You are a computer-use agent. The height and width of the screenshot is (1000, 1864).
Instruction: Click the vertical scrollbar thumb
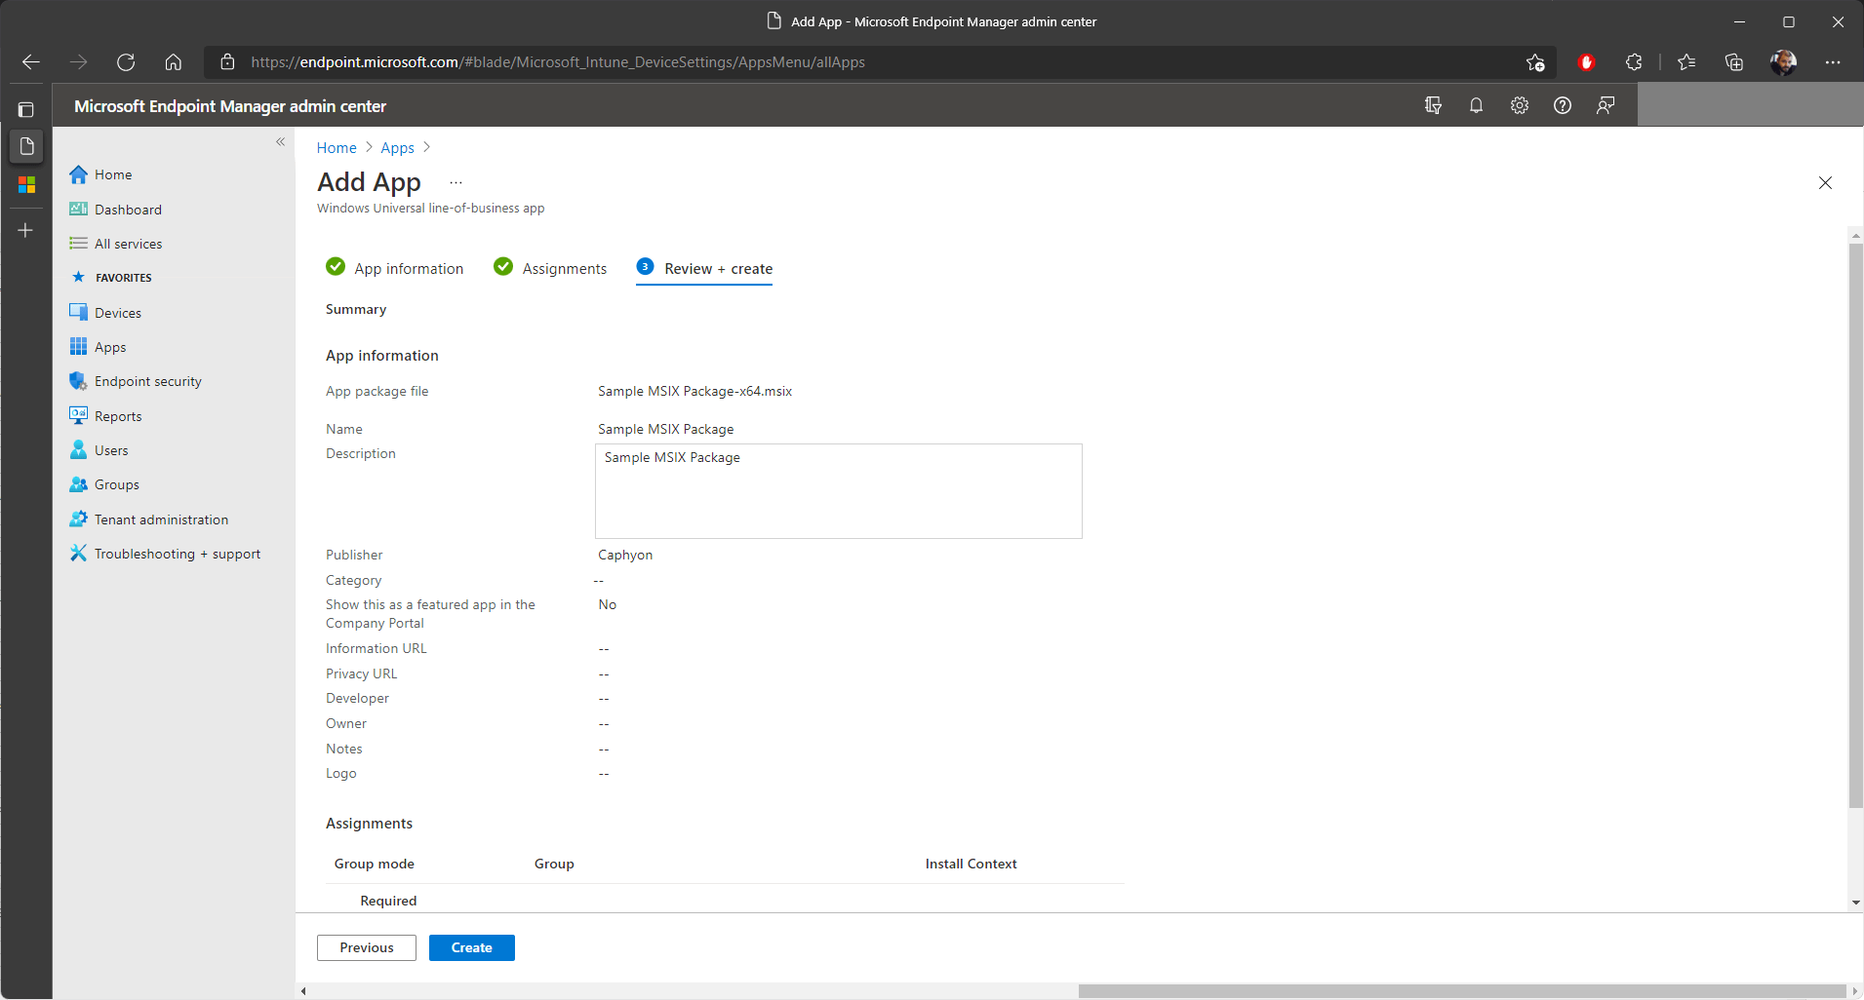pos(1855,526)
